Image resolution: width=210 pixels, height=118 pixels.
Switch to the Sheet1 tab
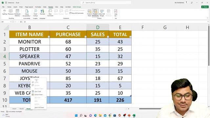coord(14,109)
